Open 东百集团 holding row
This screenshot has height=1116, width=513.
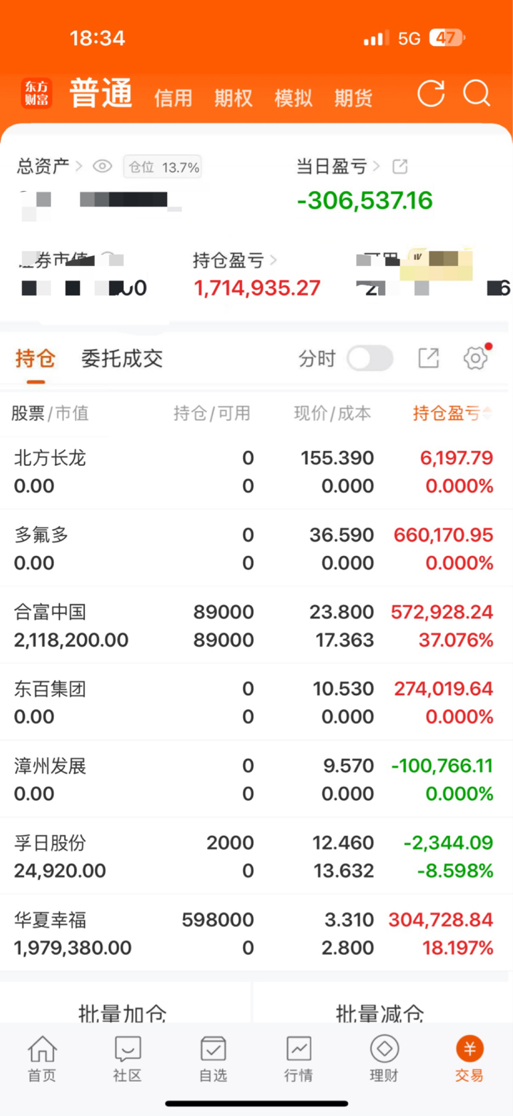point(256,702)
